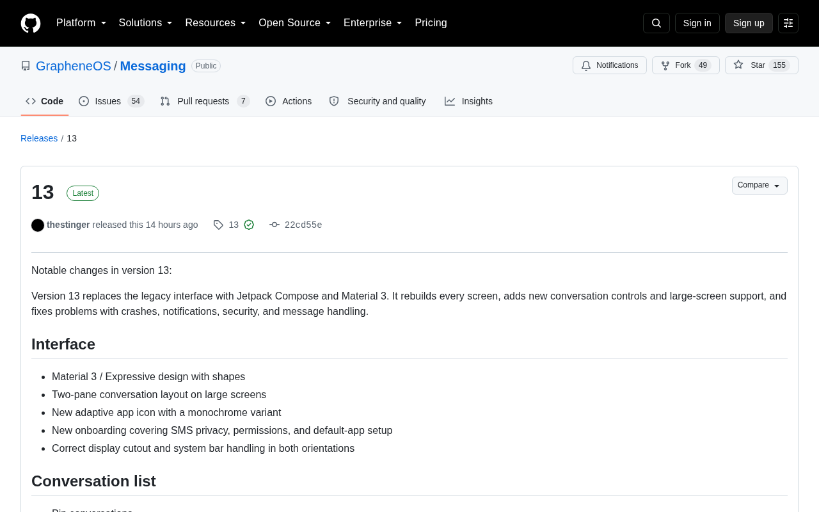Click thestinger's avatar image

coord(38,225)
